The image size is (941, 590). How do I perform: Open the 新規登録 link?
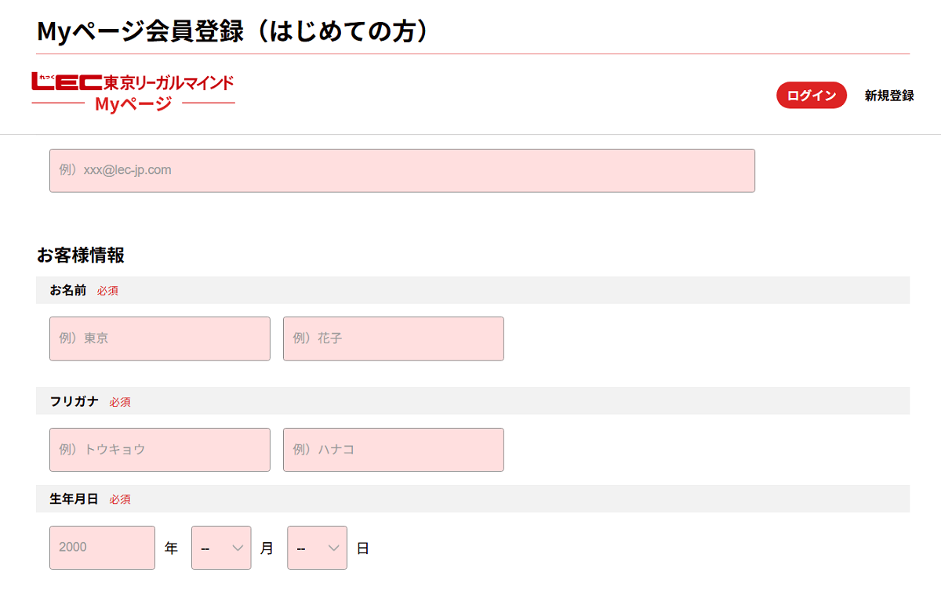[889, 96]
